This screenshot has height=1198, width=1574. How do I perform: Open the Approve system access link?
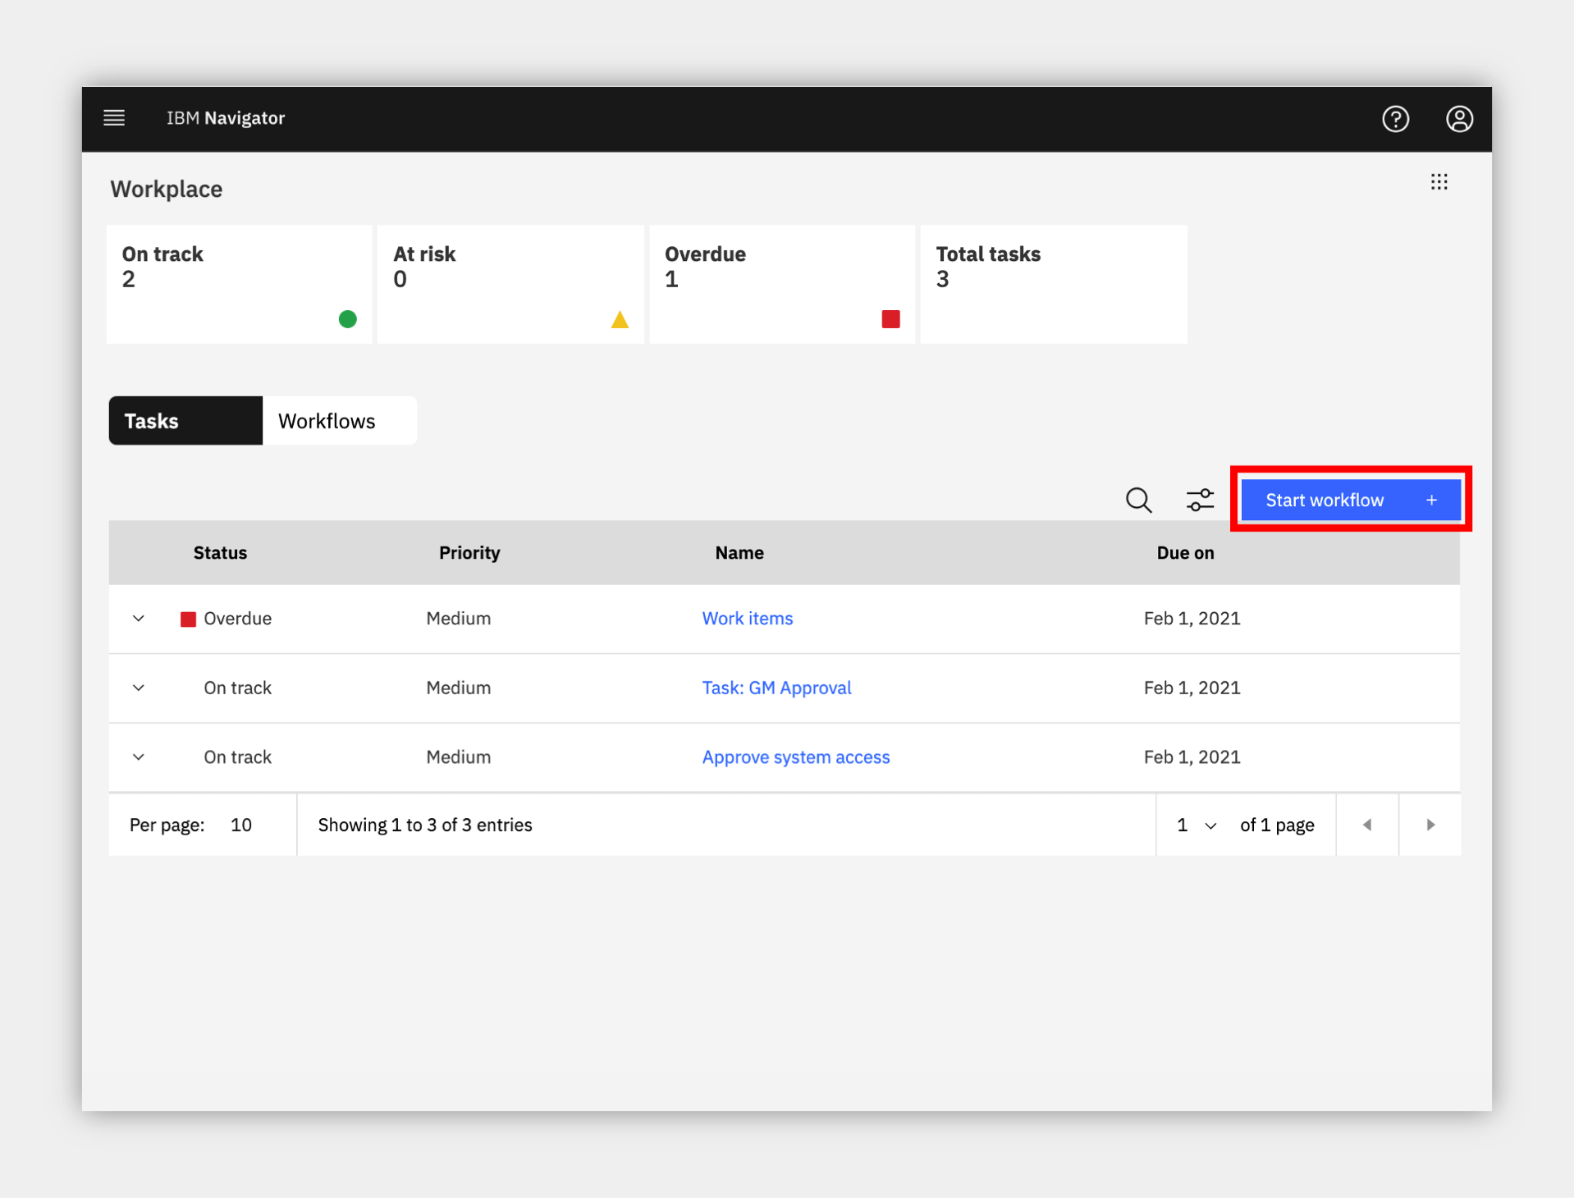pyautogui.click(x=796, y=757)
